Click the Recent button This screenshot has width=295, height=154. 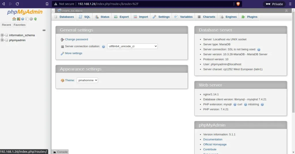[6, 25]
